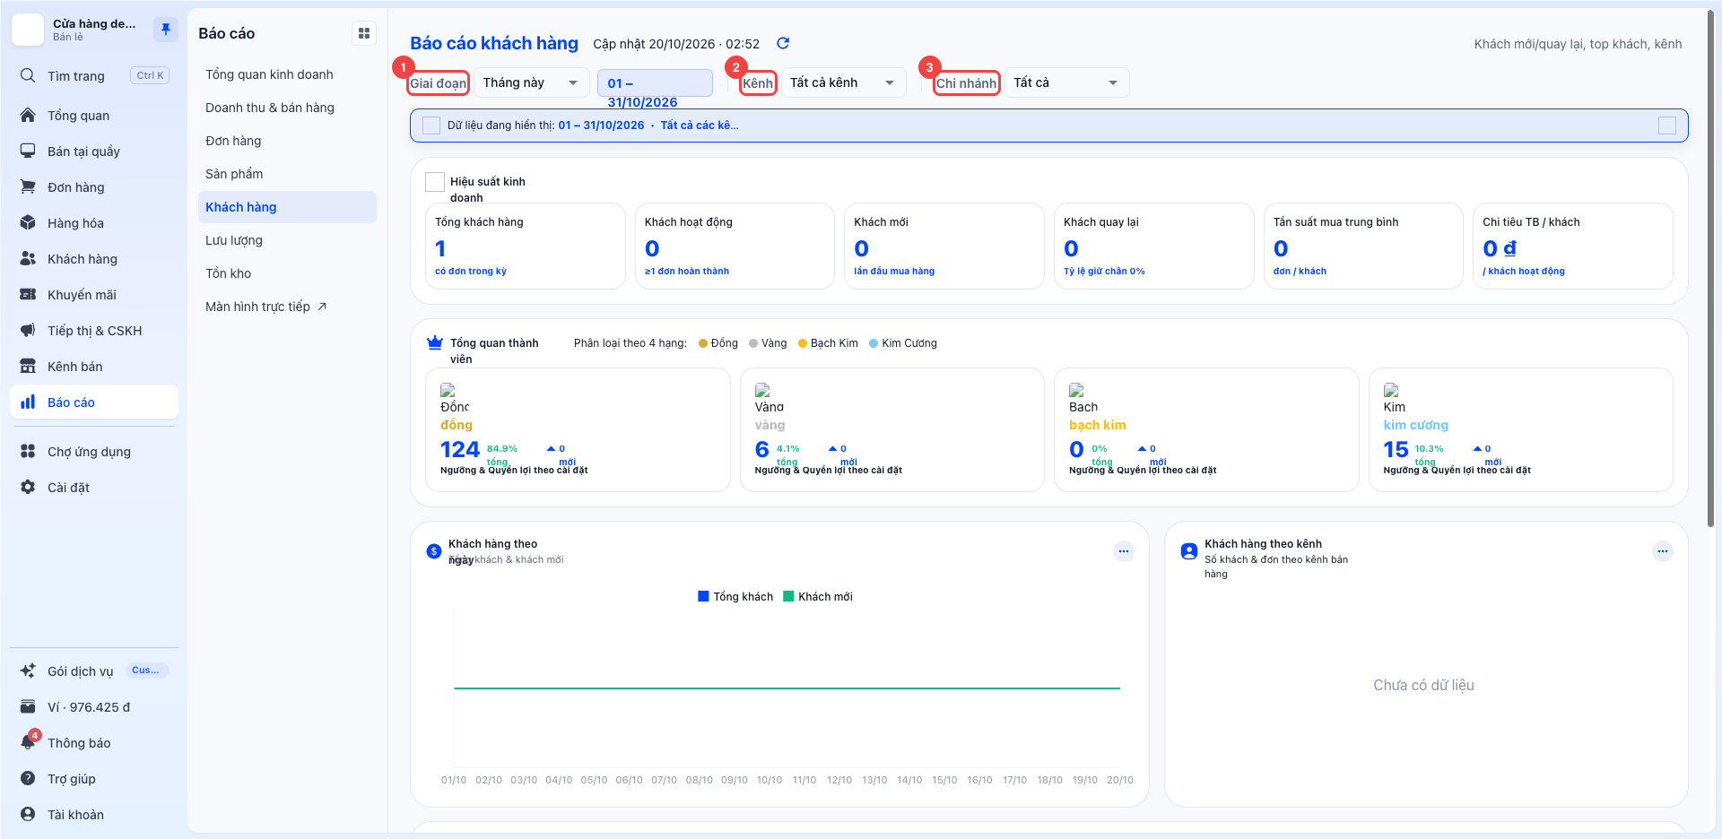
Task: Click the page vertical scrollbar
Action: point(1711,269)
